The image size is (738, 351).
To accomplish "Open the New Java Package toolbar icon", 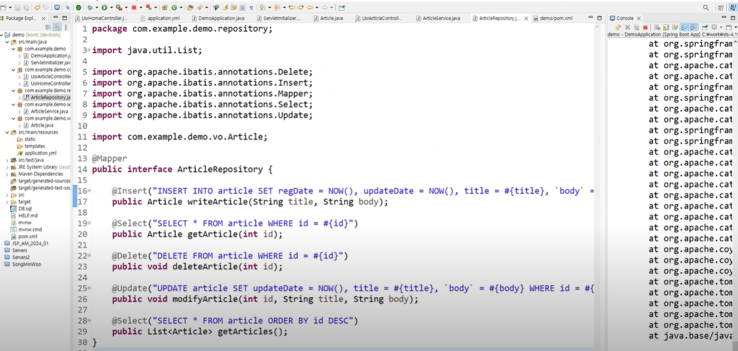I will coord(165,8).
